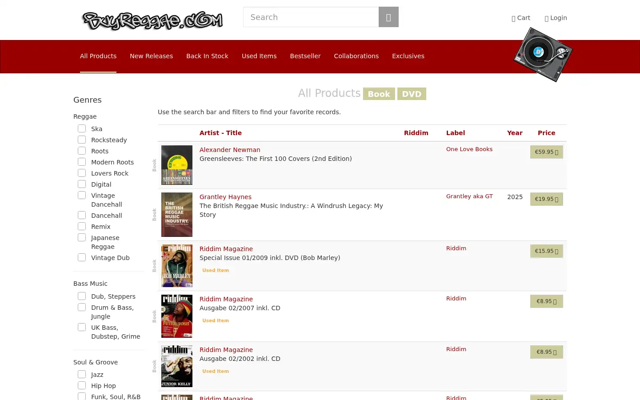Add the €15.95 Special Issue to cart

point(546,251)
